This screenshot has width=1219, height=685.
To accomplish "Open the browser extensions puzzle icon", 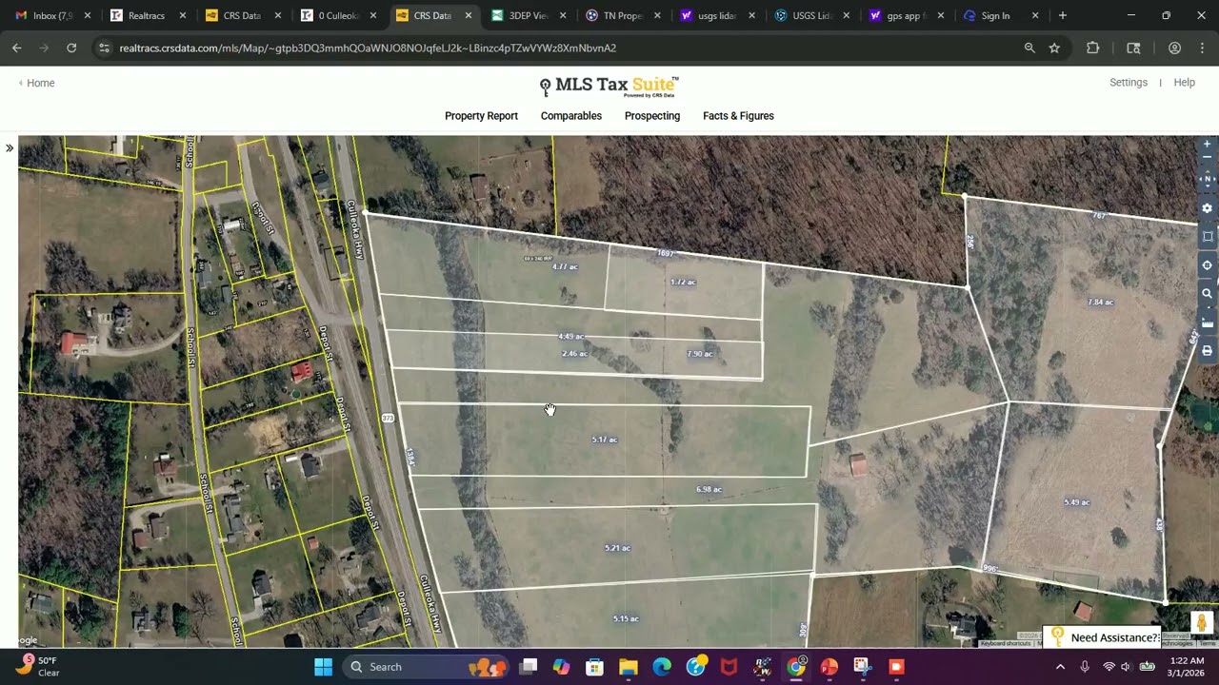I will tap(1092, 48).
